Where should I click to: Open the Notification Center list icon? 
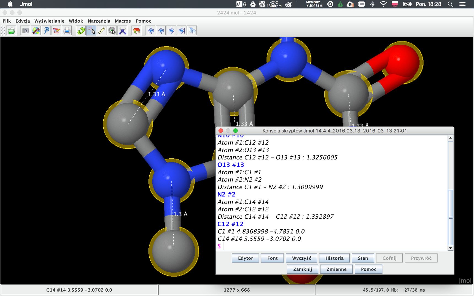tap(462, 4)
